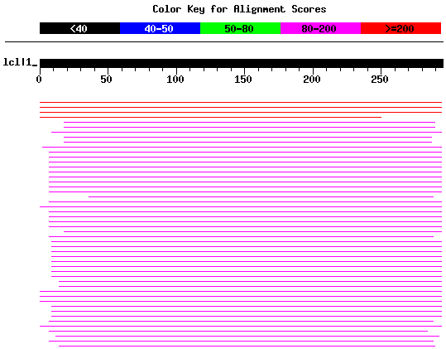Viewport: 446px width, 349px height.
Task: Click the first magenta alignment hit line
Action: [x=249, y=122]
